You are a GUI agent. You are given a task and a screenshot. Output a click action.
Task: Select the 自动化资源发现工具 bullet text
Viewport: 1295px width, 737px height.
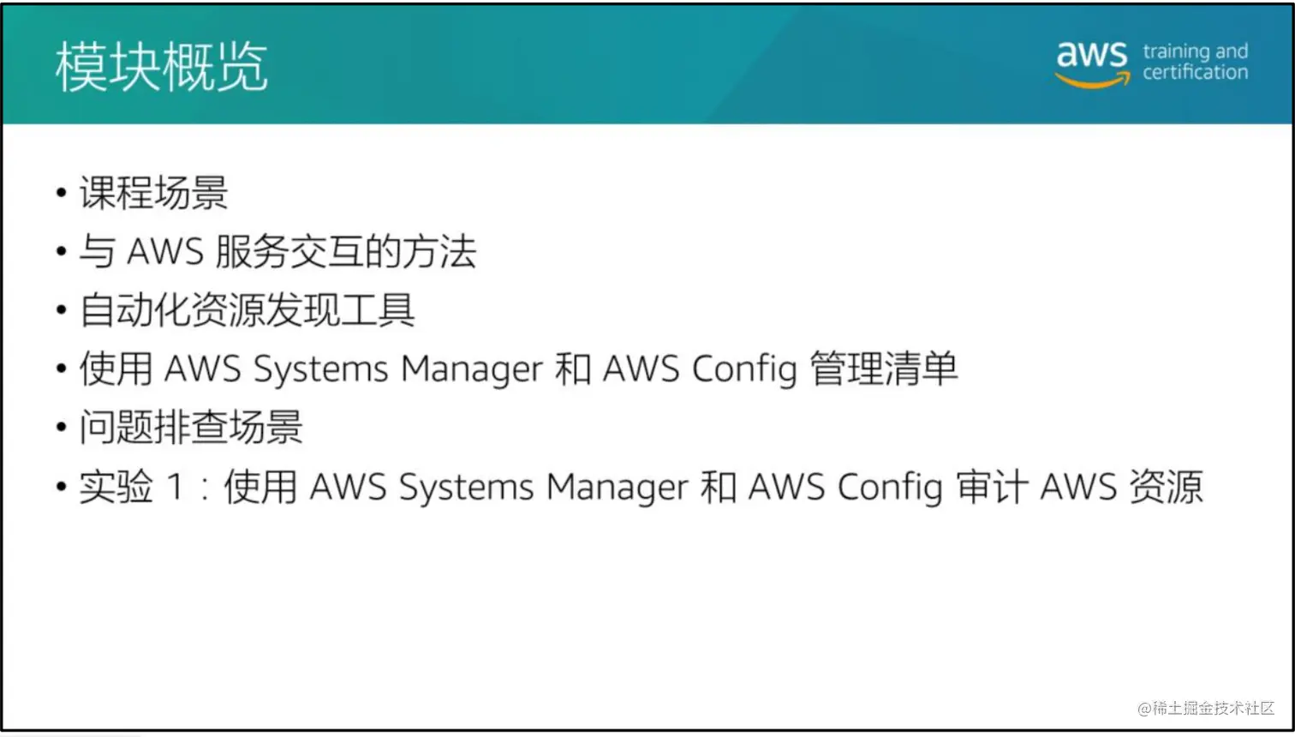(x=248, y=310)
